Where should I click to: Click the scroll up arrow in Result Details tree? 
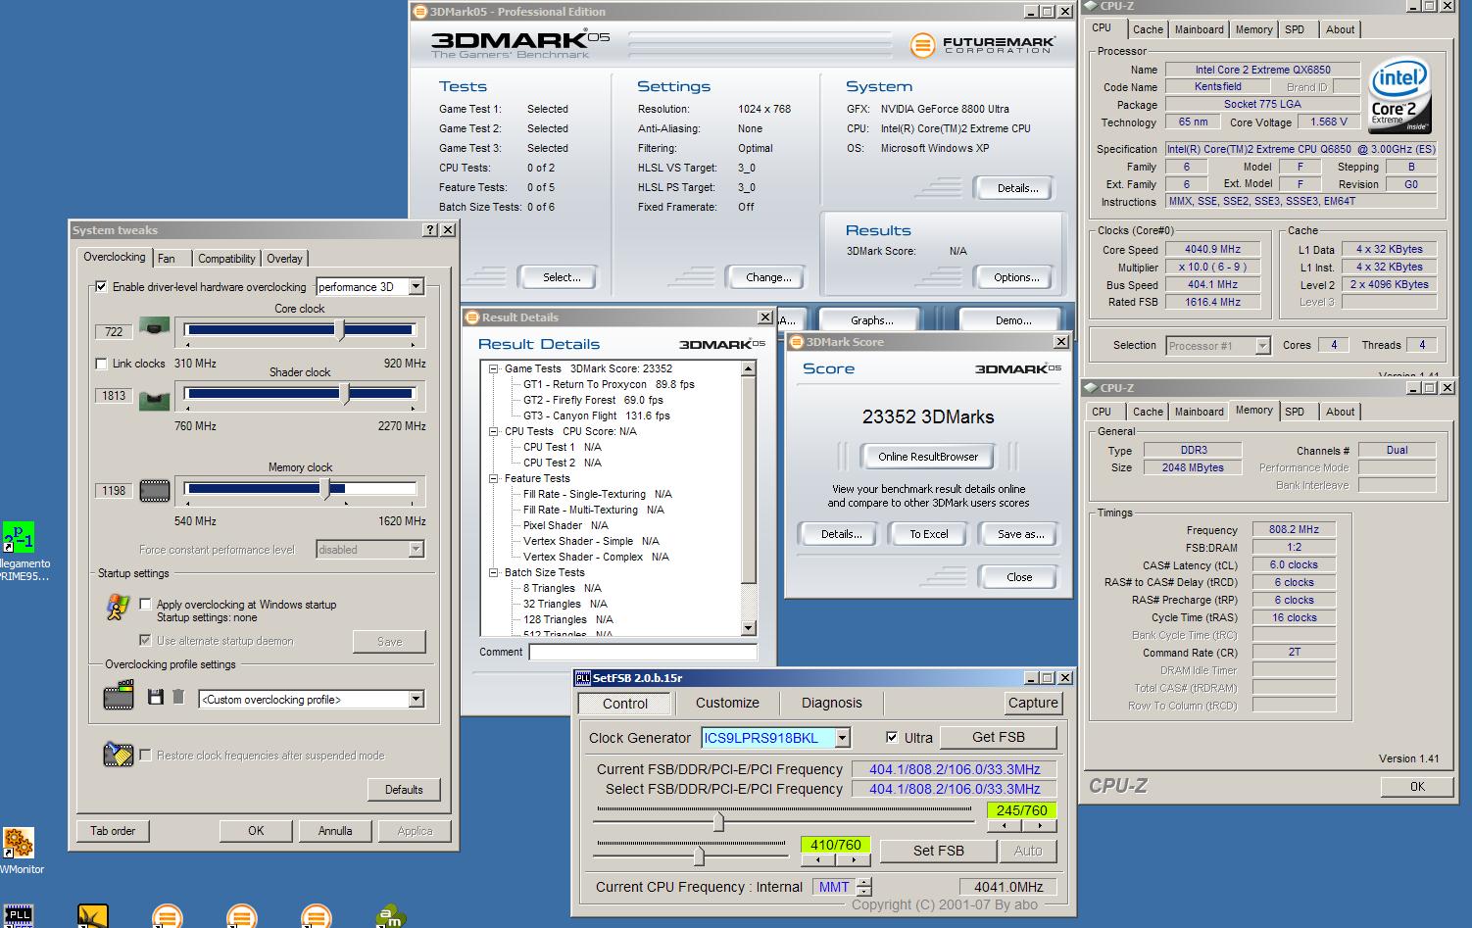point(749,369)
